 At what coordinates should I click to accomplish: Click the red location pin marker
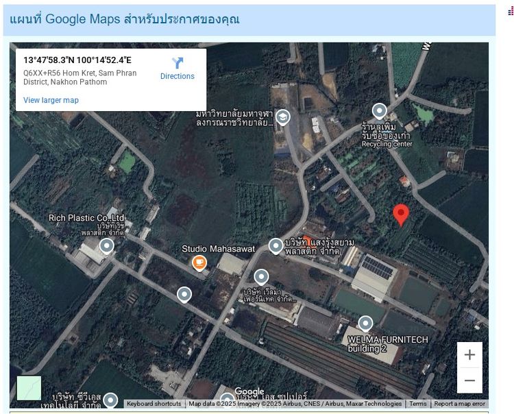(x=401, y=215)
